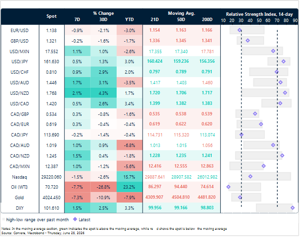300x237 pixels.
Task: Click the CAD/AUD RSI diamond marker
Action: [274, 145]
